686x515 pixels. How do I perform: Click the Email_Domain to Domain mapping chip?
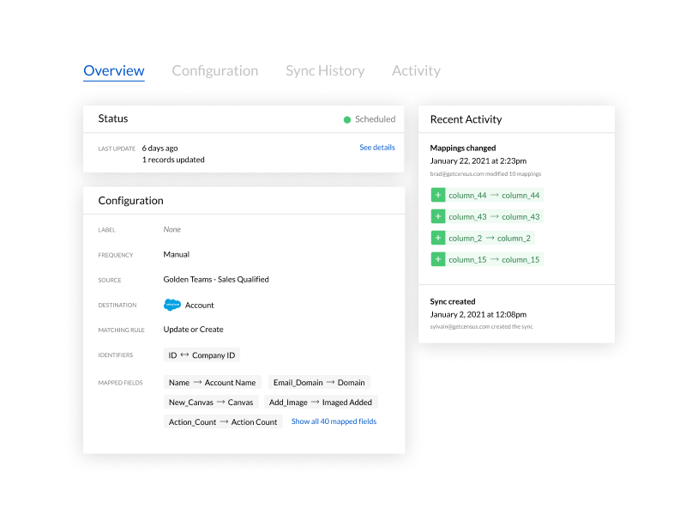(x=318, y=383)
